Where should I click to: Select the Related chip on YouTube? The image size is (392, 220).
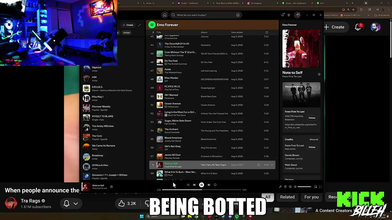tap(287, 197)
